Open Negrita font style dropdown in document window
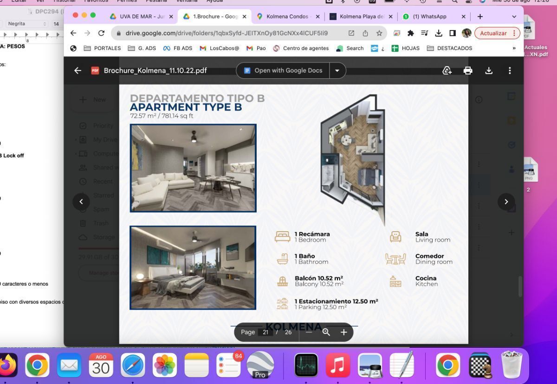Screen dimensions: 557x384 27,24
